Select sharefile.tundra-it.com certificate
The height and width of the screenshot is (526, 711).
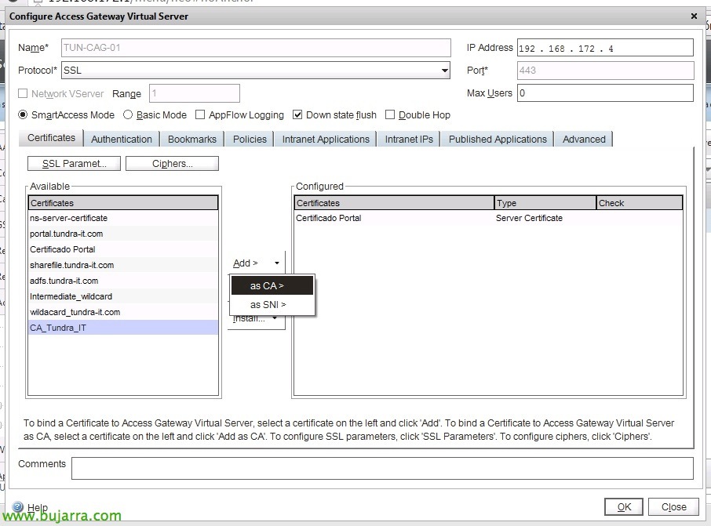click(123, 265)
